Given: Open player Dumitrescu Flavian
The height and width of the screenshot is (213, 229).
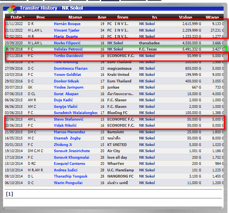Looking at the screenshot, I should pyautogui.click(x=71, y=69).
